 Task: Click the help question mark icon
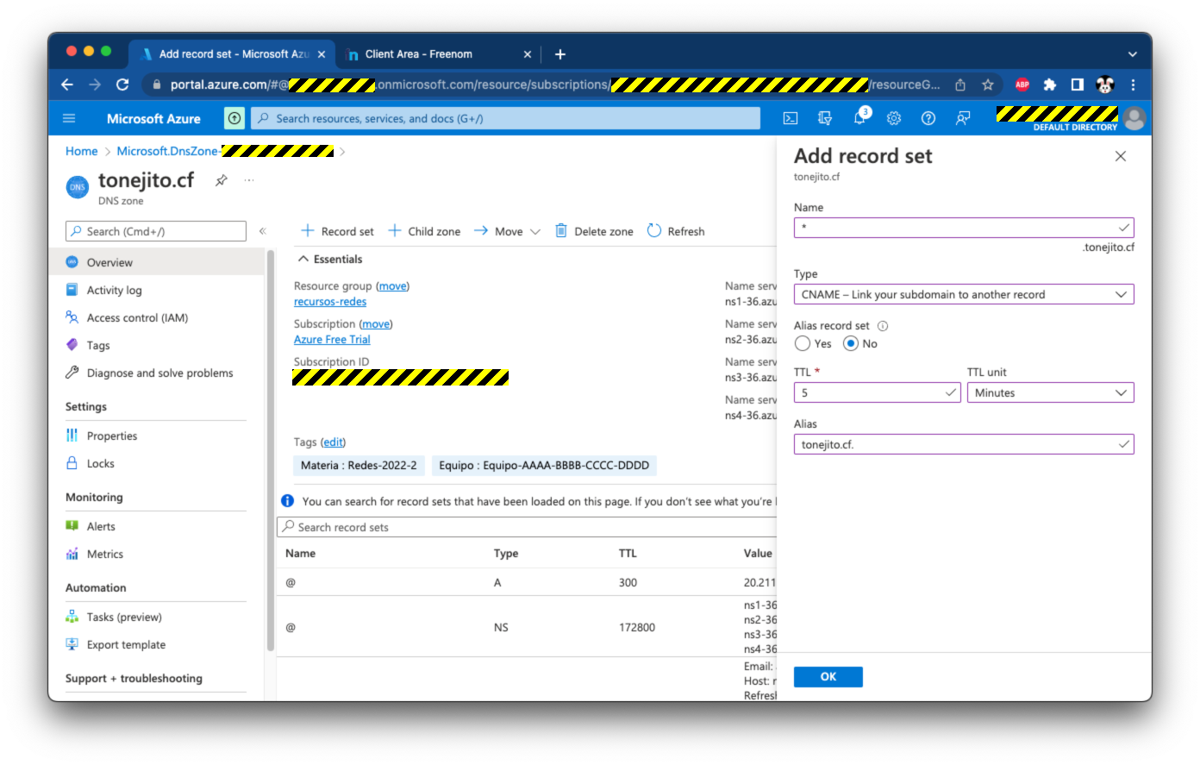click(928, 119)
